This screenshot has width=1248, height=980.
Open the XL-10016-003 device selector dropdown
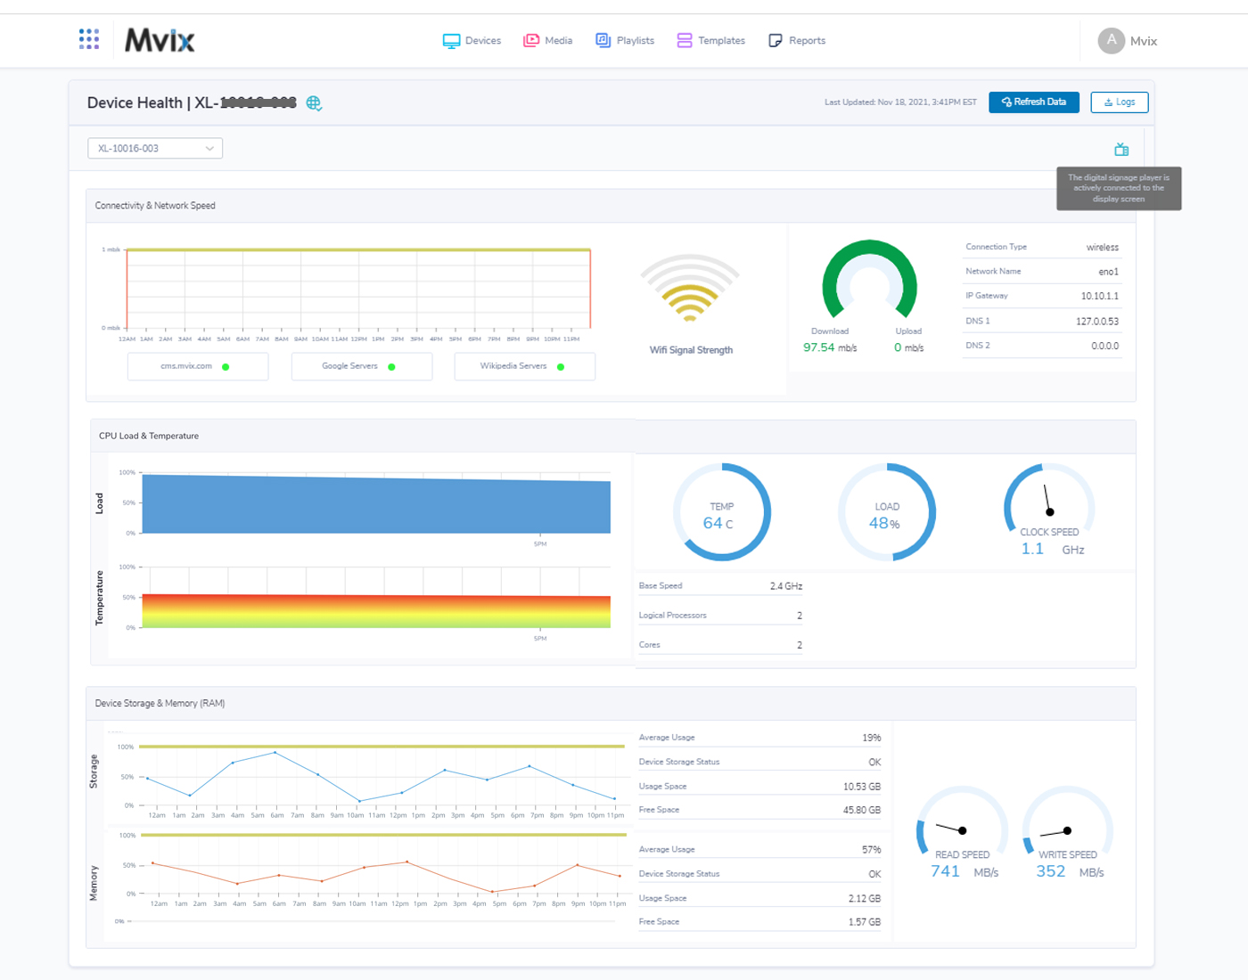[154, 148]
